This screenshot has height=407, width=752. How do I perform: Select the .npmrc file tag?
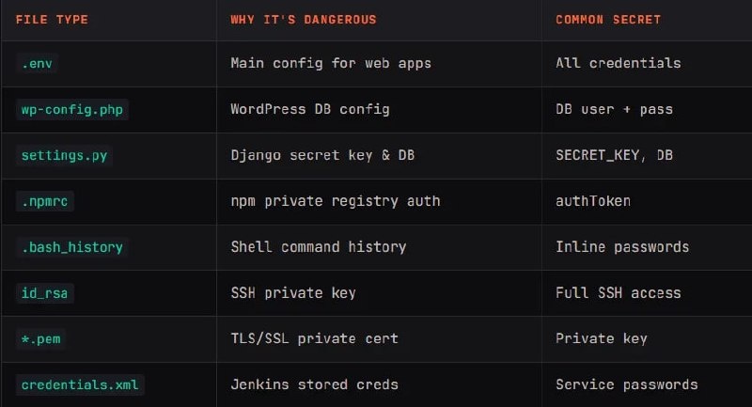(x=44, y=201)
